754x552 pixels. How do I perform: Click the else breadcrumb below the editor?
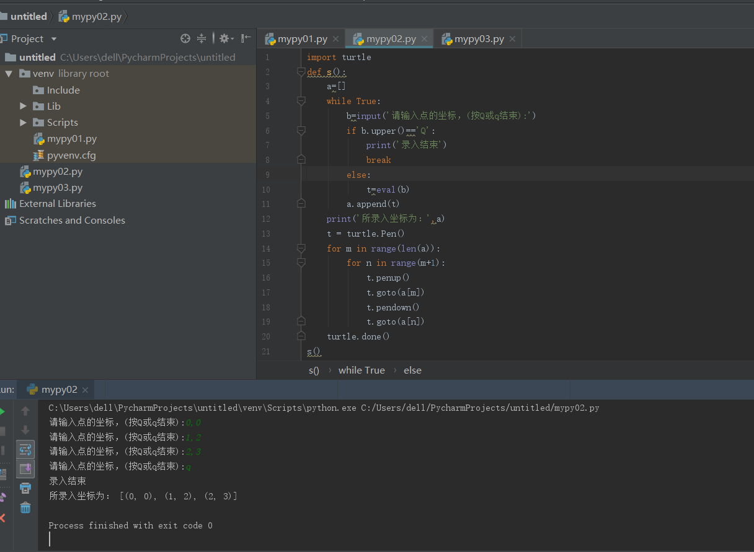(x=412, y=370)
